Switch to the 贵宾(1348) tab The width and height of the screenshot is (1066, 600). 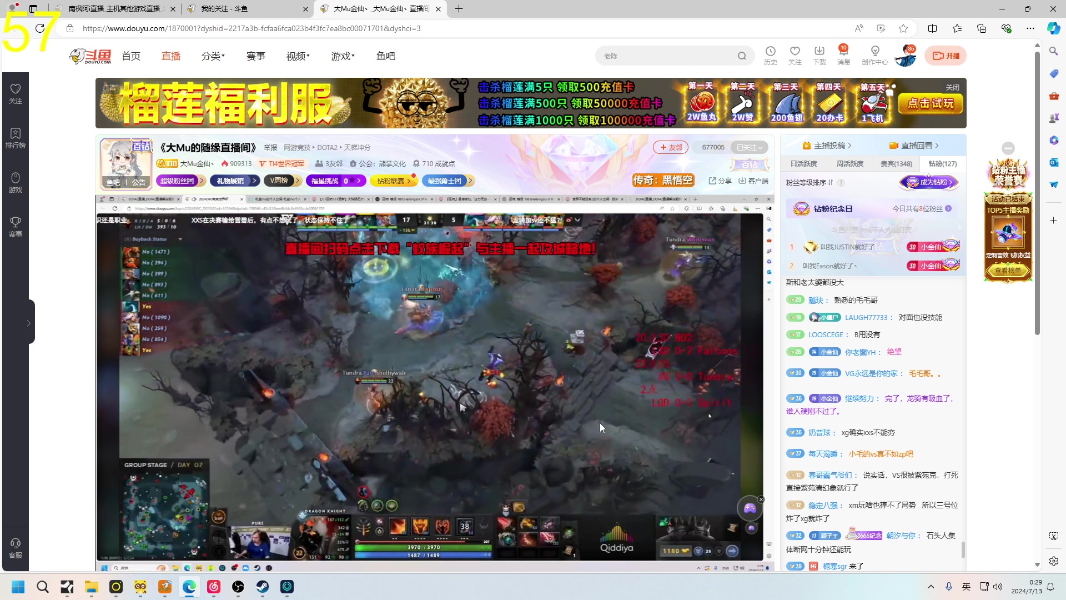(896, 163)
